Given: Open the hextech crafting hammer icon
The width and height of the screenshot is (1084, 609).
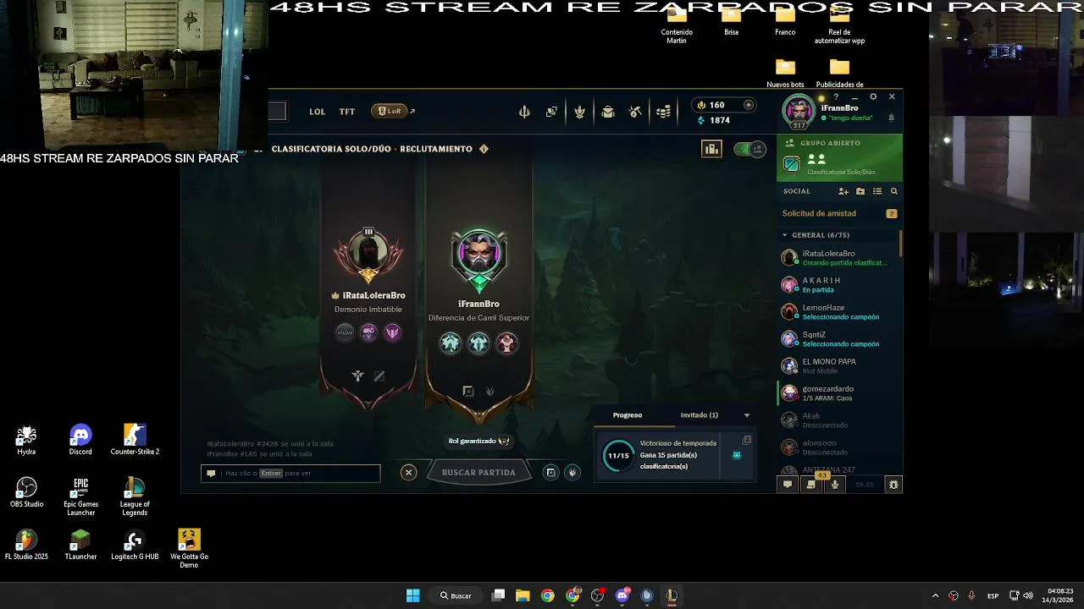Looking at the screenshot, I should point(635,112).
